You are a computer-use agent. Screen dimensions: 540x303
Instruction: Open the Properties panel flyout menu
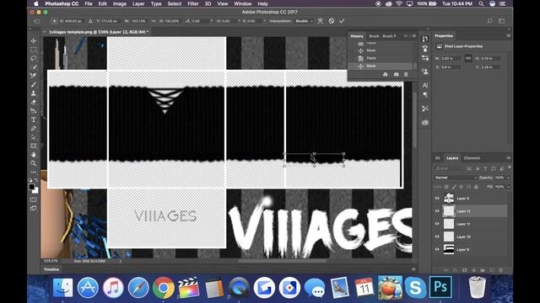[508, 35]
